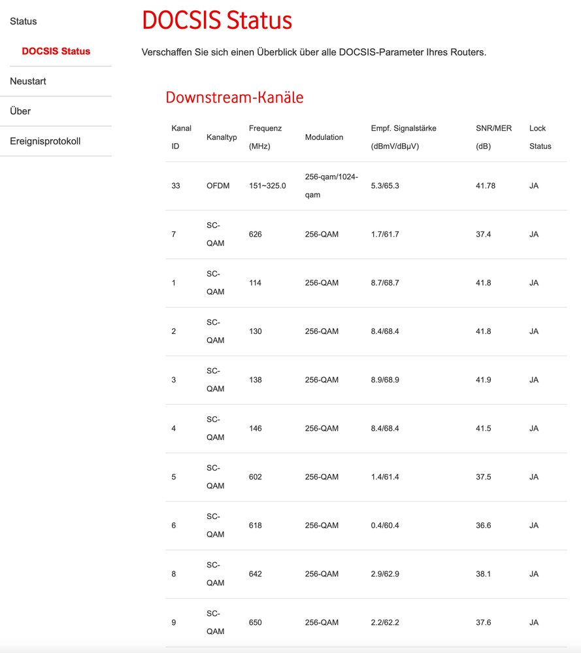The image size is (581, 653).
Task: Click signal strength 1.4/61.4
Action: pyautogui.click(x=385, y=477)
